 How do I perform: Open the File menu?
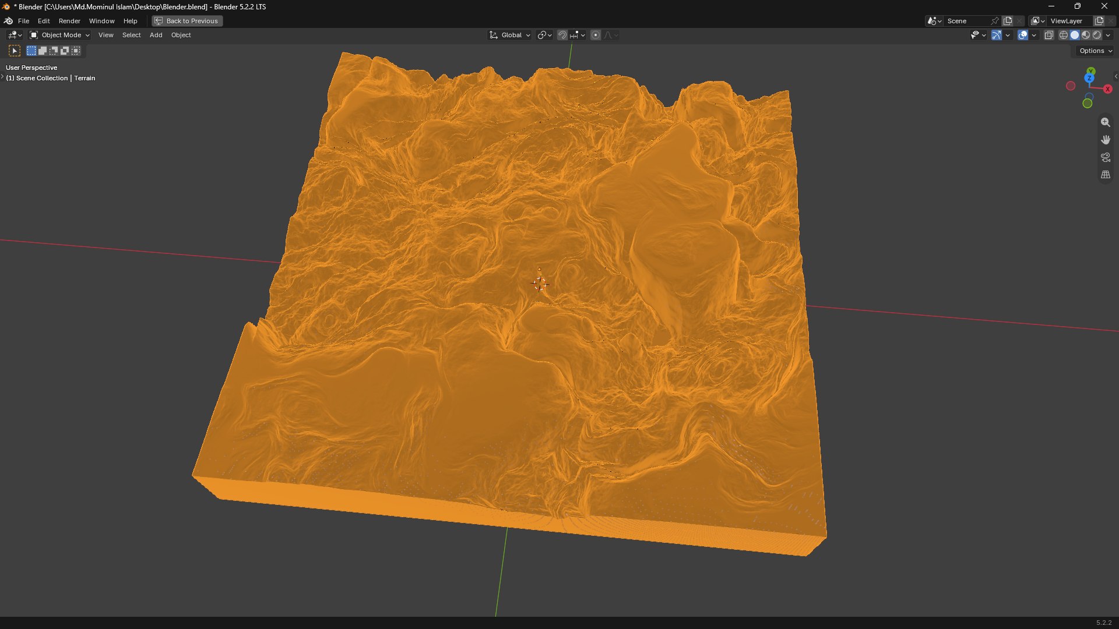point(23,21)
